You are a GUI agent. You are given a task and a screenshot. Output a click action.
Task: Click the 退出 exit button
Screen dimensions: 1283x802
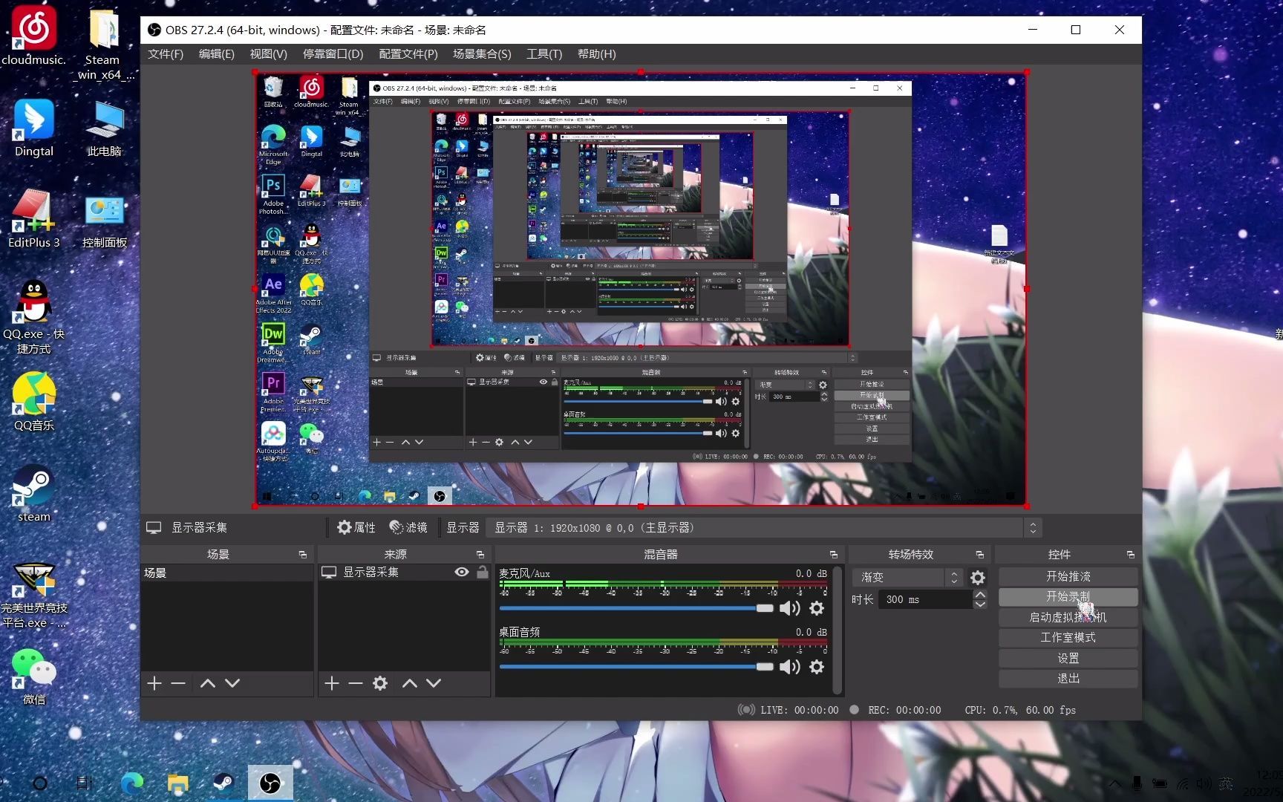pyautogui.click(x=1068, y=678)
